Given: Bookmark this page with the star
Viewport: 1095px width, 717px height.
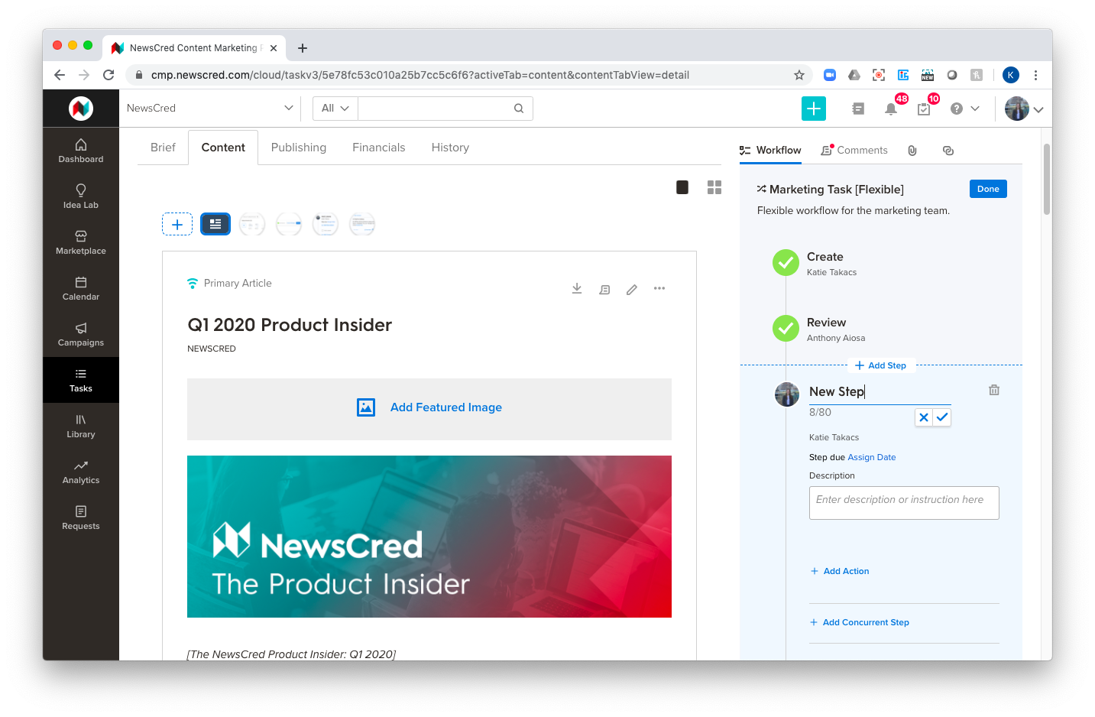Looking at the screenshot, I should (799, 75).
